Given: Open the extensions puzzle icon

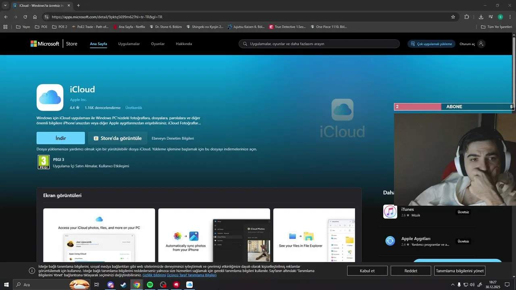Looking at the screenshot, I should 467,17.
